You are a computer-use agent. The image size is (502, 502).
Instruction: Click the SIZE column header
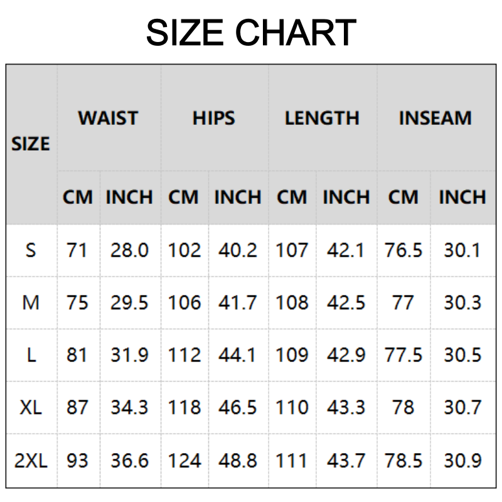(30, 144)
